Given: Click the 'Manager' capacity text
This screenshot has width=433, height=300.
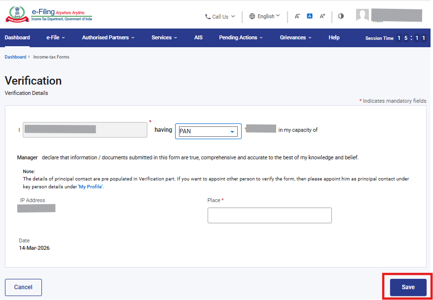Looking at the screenshot, I should [x=27, y=158].
